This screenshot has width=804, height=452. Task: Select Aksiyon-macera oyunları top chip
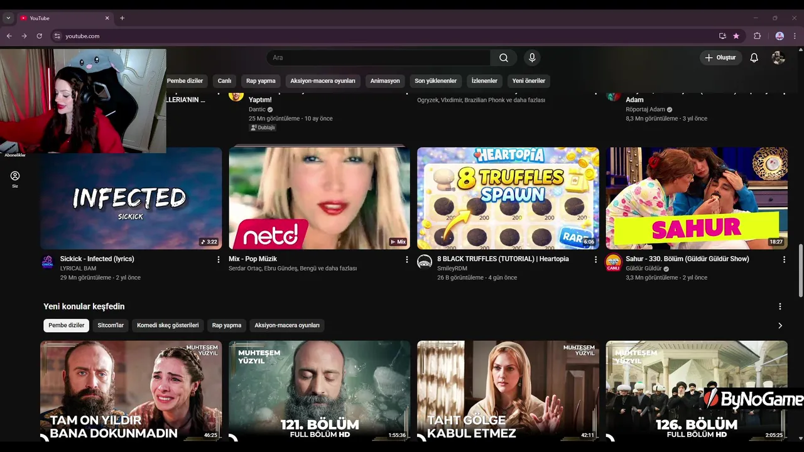point(323,81)
